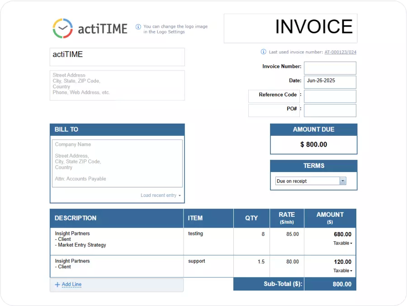This screenshot has height=306, width=407.
Task: Click the PO# input field
Action: click(x=330, y=110)
